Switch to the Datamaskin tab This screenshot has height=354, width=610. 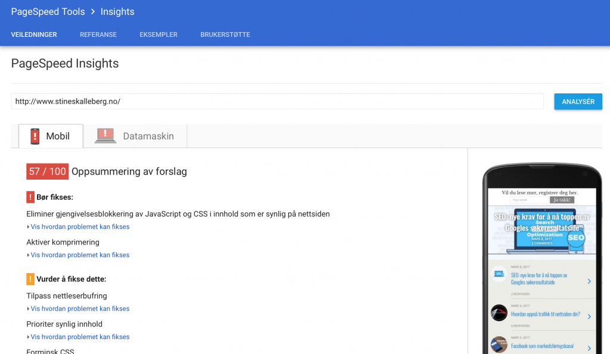pyautogui.click(x=135, y=136)
